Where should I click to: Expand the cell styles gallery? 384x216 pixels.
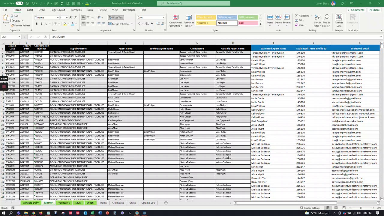point(260,24)
